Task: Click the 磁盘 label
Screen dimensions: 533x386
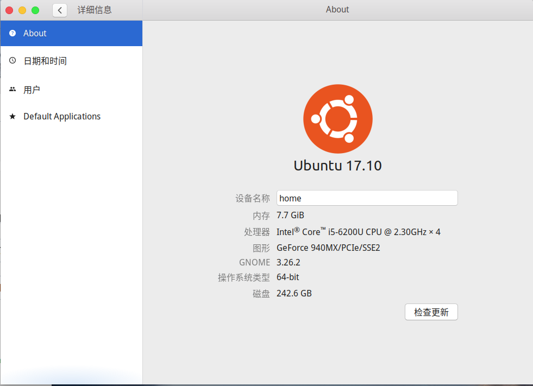Action: [261, 294]
